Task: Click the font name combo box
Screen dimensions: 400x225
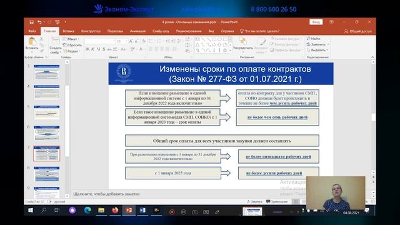Action: [x=100, y=41]
